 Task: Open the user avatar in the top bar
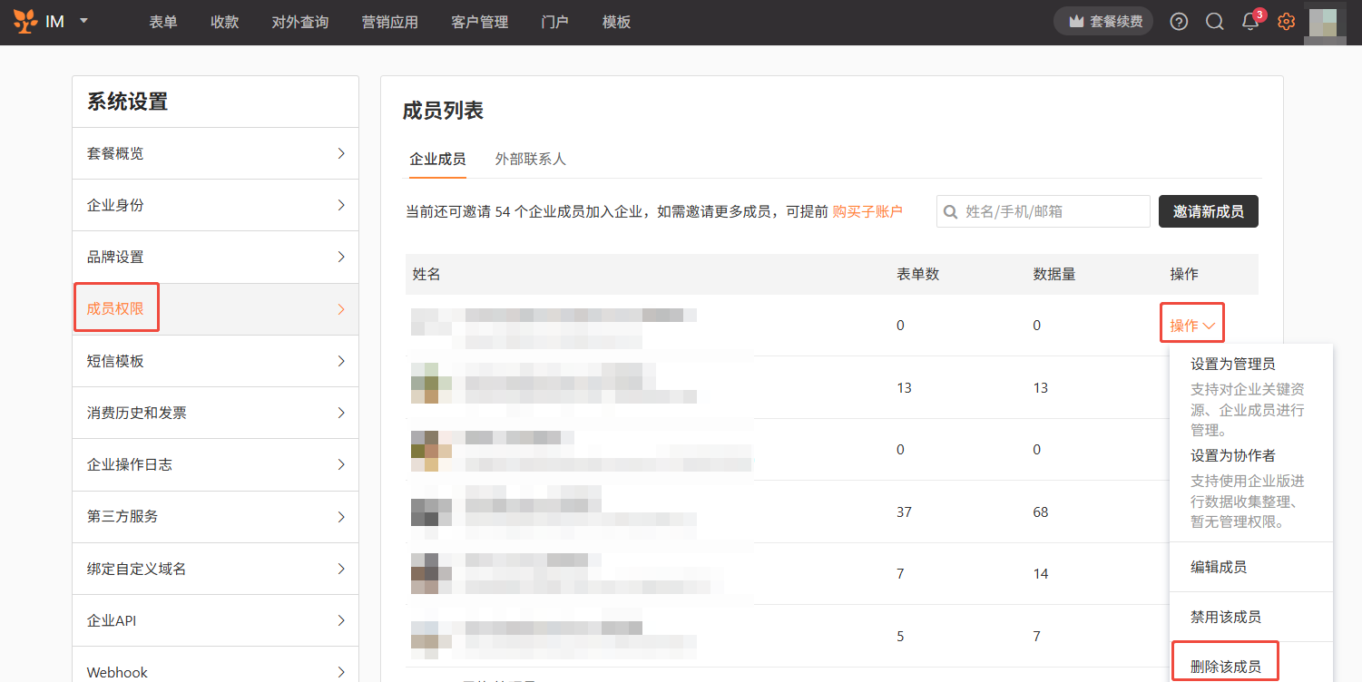coord(1326,23)
